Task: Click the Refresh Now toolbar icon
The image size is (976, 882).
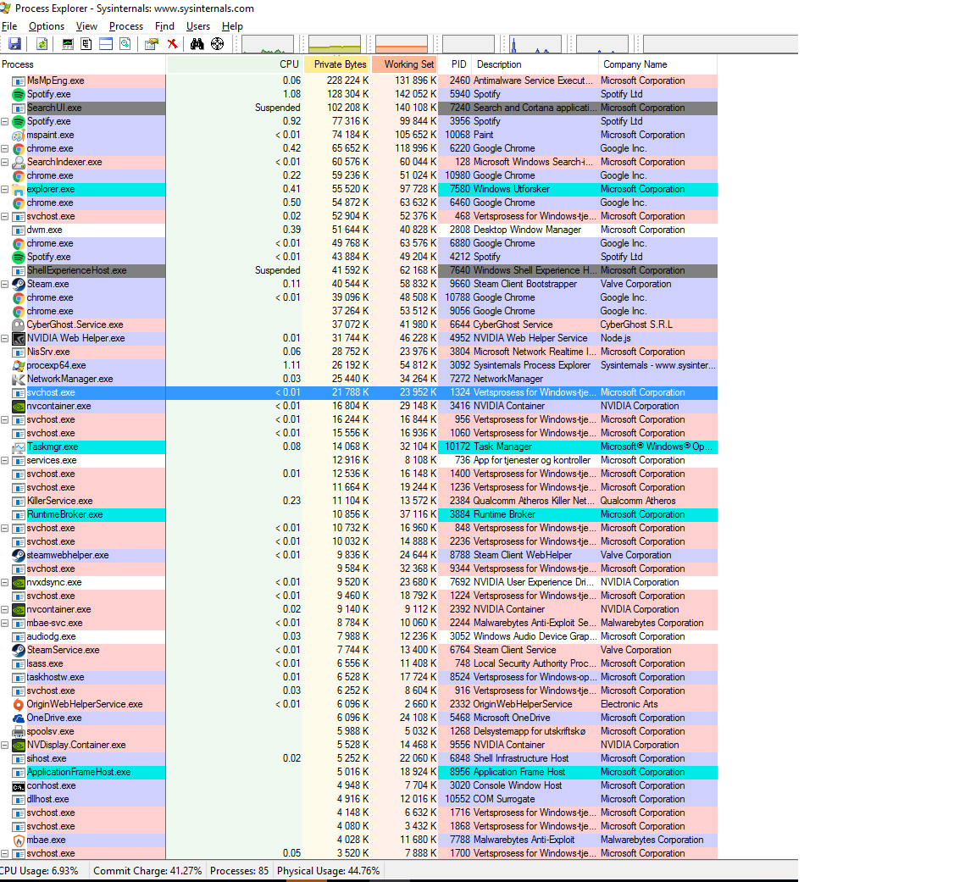Action: [x=42, y=44]
